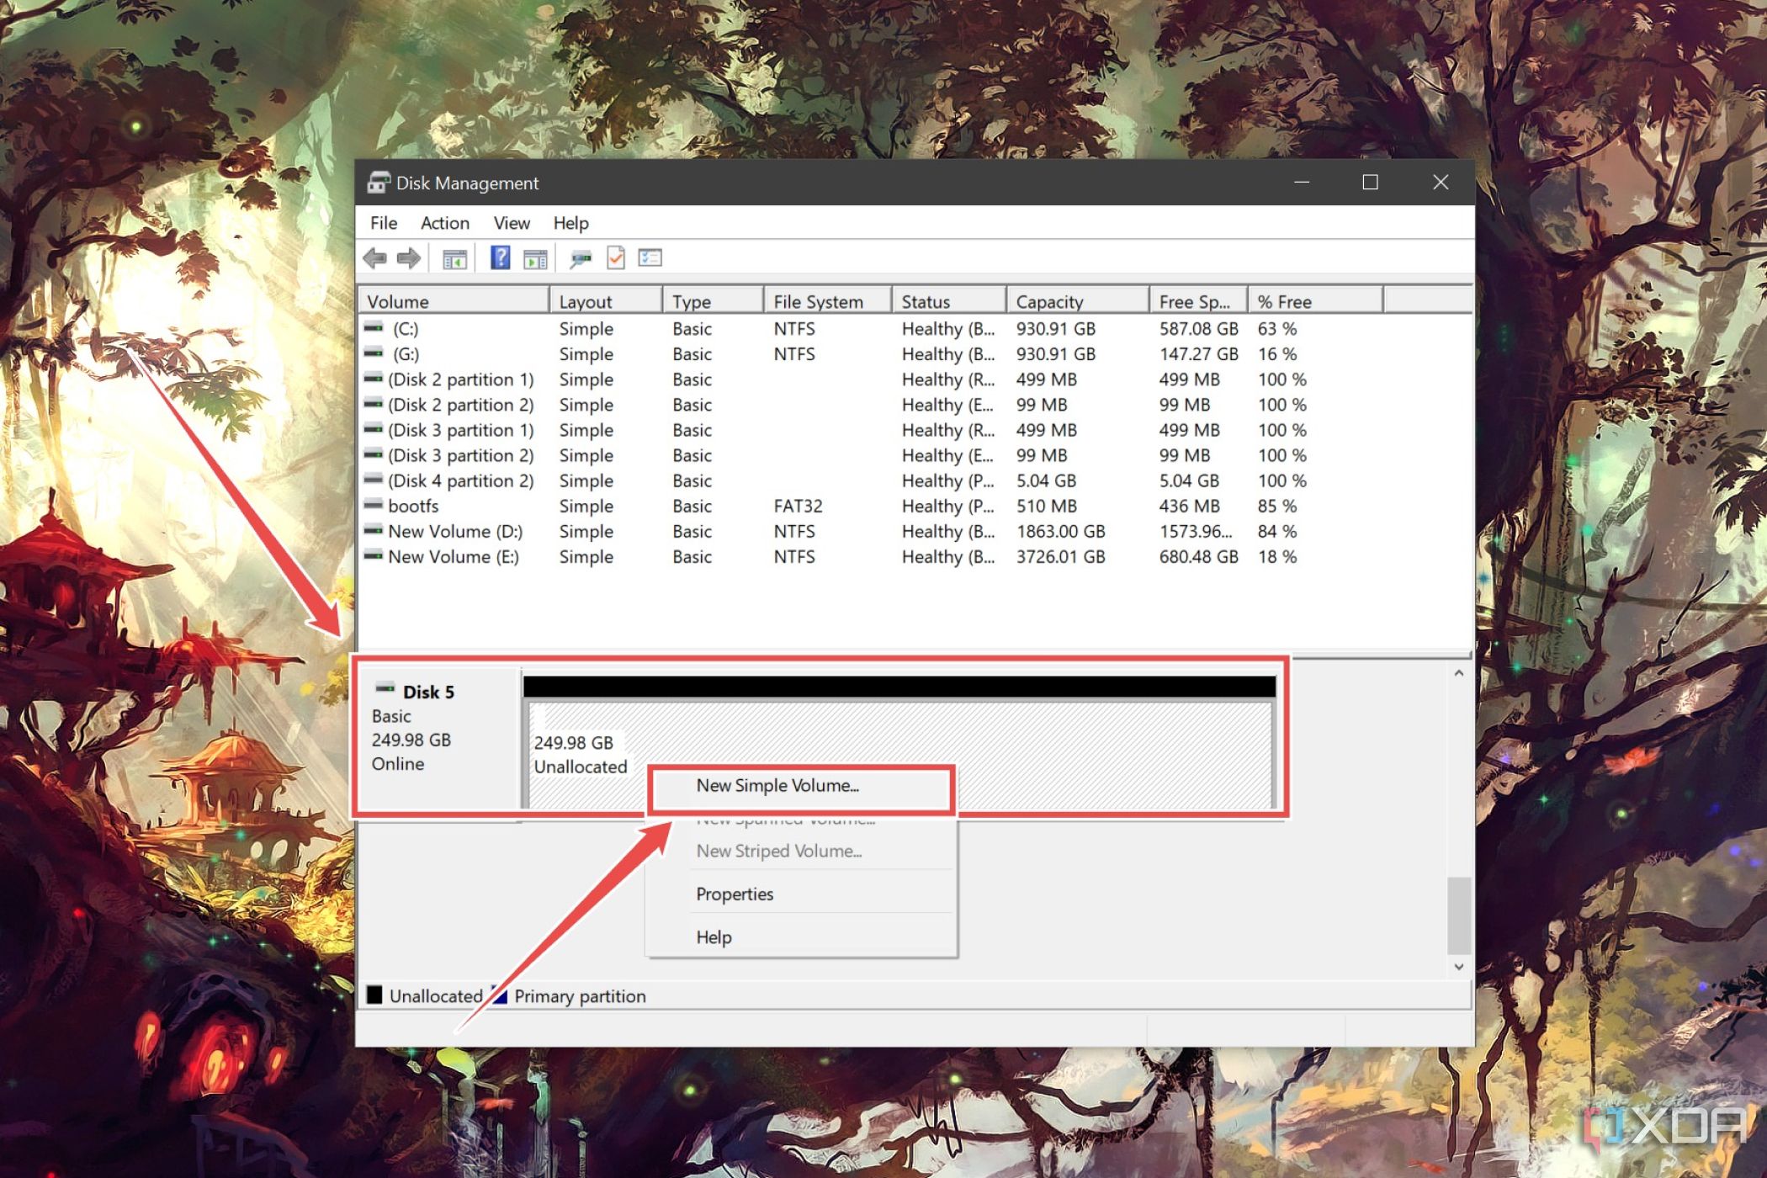
Task: Click the Disk Management back navigation icon
Action: pyautogui.click(x=374, y=257)
